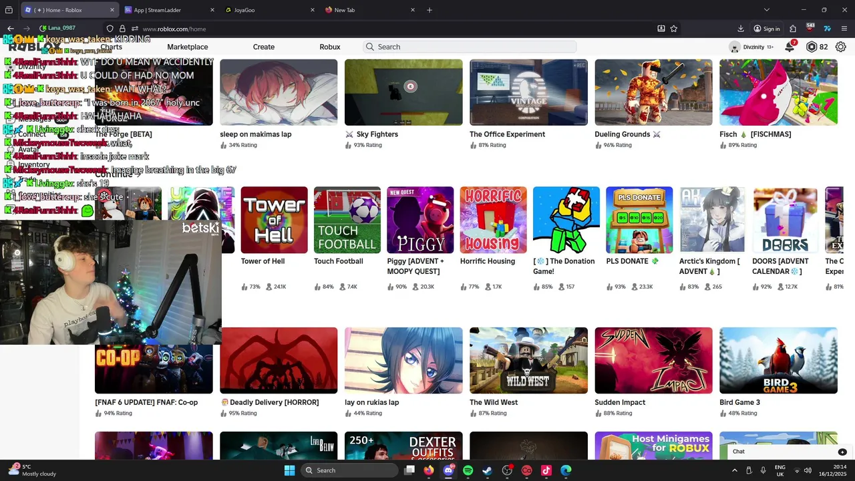
Task: Close the JoyaGoo tab
Action: pos(313,10)
